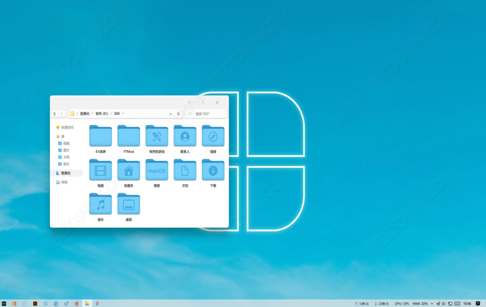This screenshot has height=307, width=486.
Task: Open the paper plane app on taskbar
Action: tap(66, 303)
